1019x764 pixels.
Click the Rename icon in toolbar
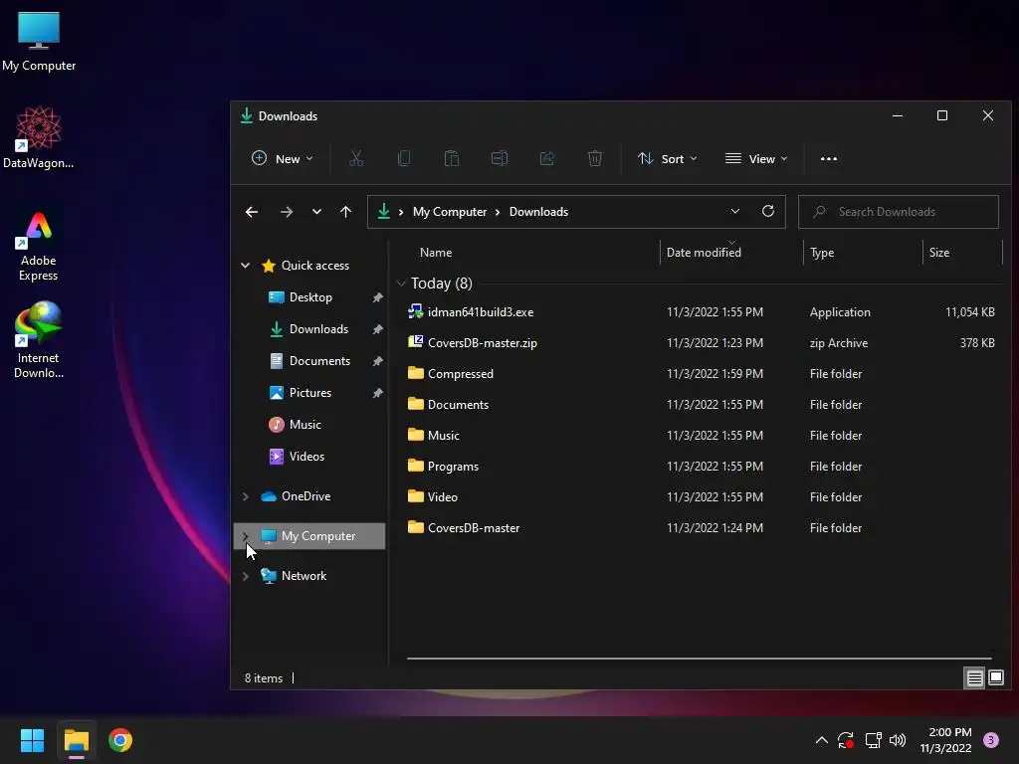click(500, 158)
